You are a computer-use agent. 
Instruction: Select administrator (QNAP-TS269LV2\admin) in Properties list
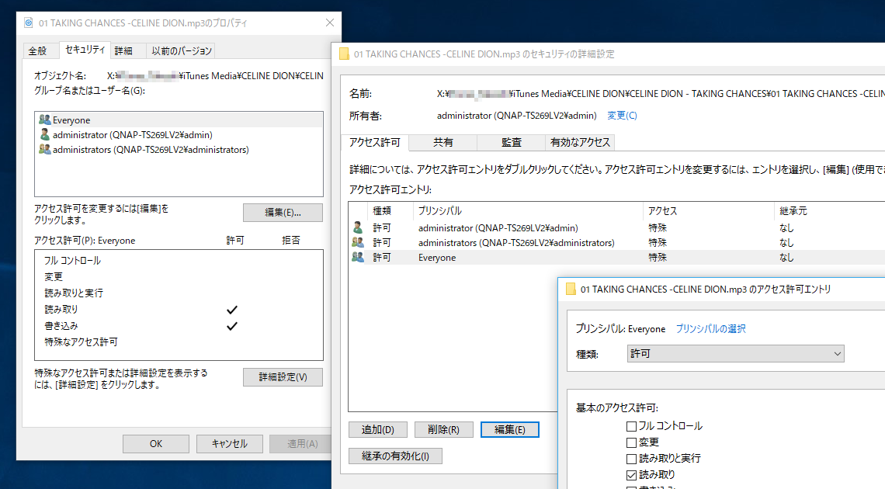(179, 135)
